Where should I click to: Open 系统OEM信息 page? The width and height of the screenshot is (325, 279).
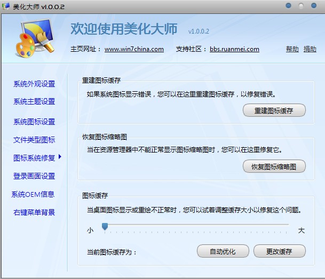(x=33, y=194)
